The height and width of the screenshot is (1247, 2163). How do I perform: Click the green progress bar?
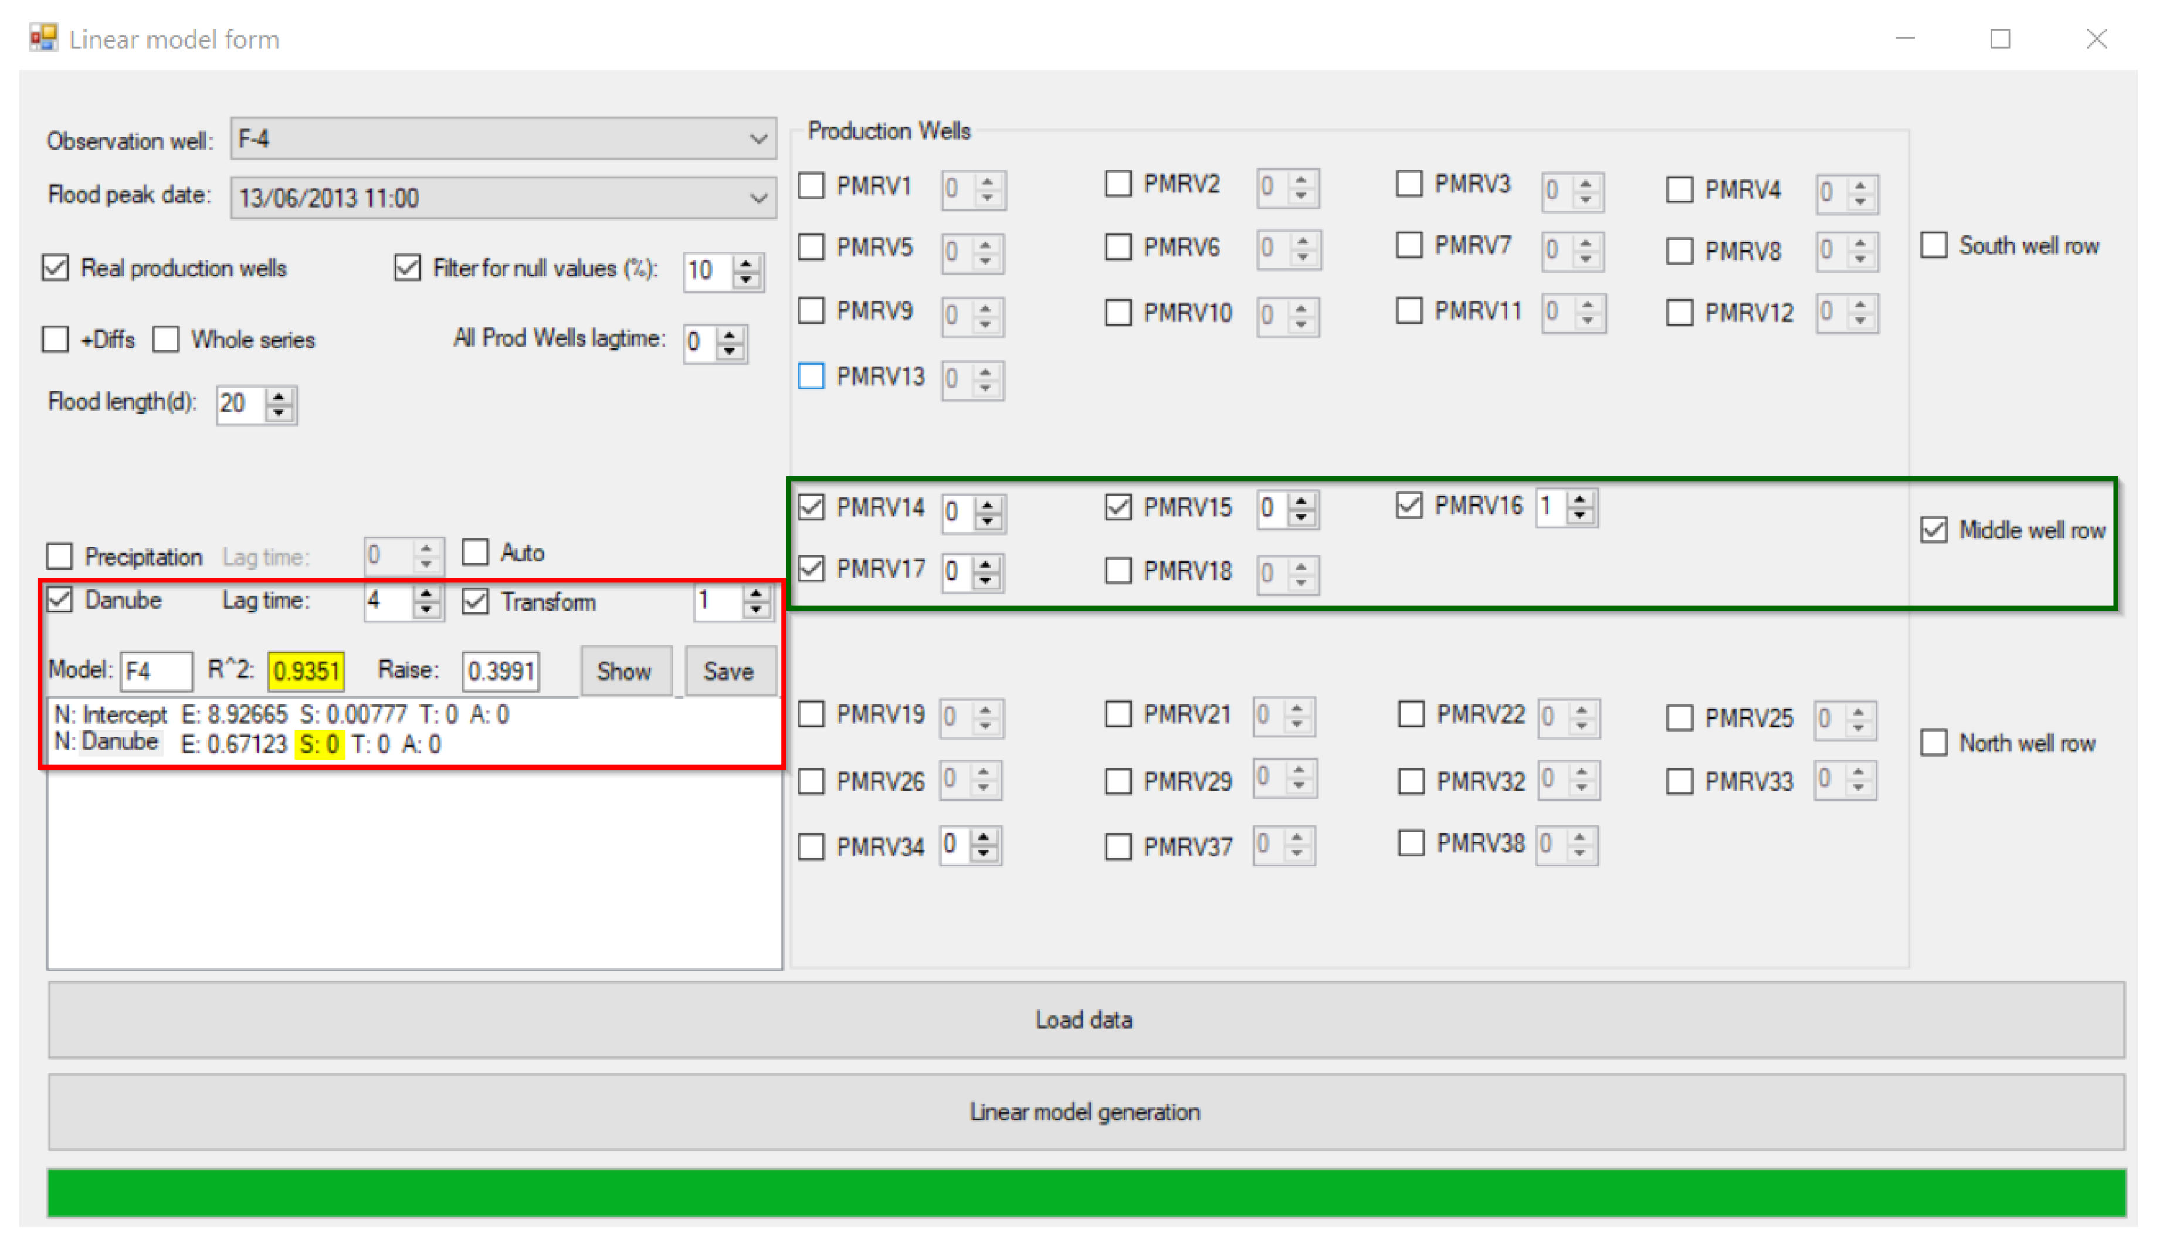click(x=1085, y=1192)
